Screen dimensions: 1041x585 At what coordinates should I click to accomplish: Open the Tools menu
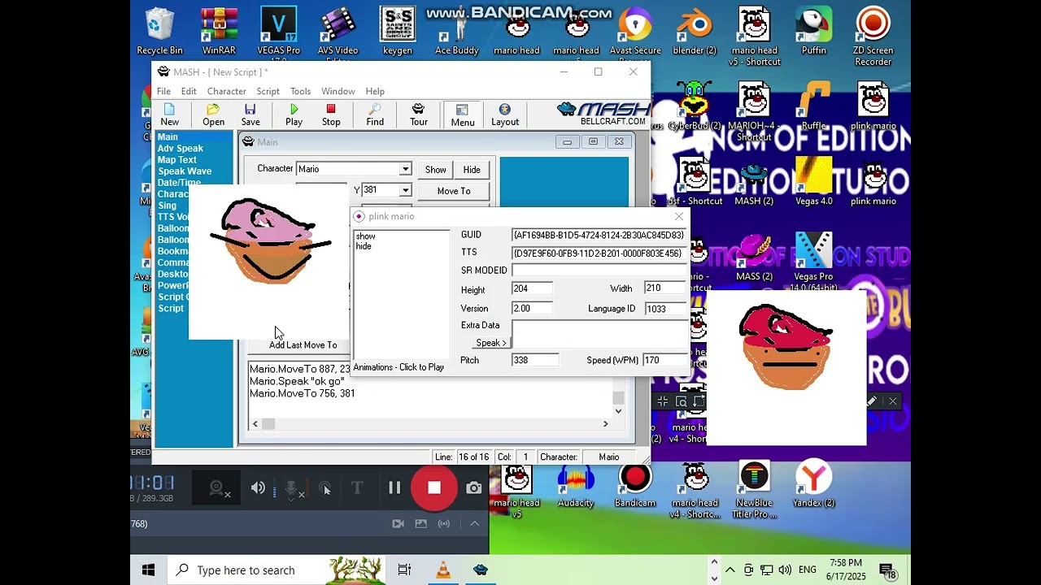tap(300, 91)
